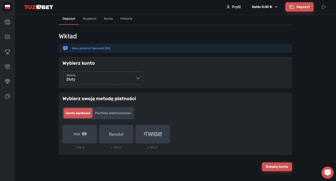The width and height of the screenshot is (336, 181).
Task: Switch to Portfele elektroniczne payment category
Action: coord(113,113)
